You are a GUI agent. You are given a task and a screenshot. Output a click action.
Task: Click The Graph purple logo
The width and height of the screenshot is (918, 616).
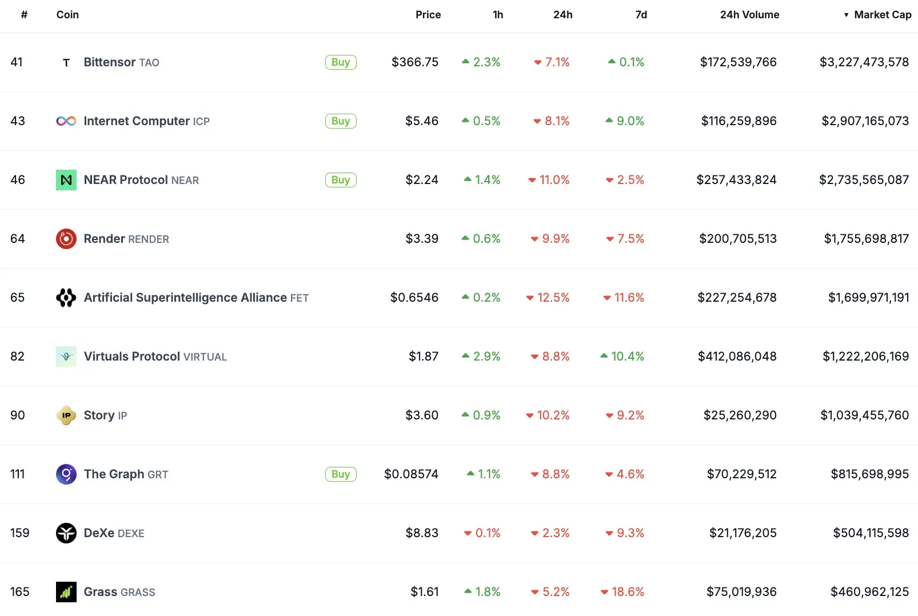coord(66,474)
